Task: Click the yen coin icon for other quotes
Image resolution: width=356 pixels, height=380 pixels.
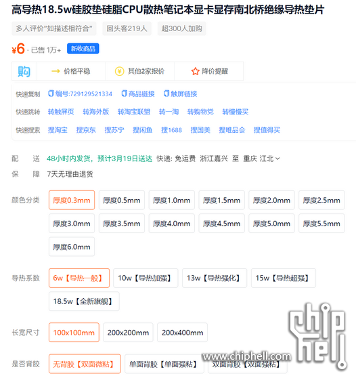Action: (119, 71)
